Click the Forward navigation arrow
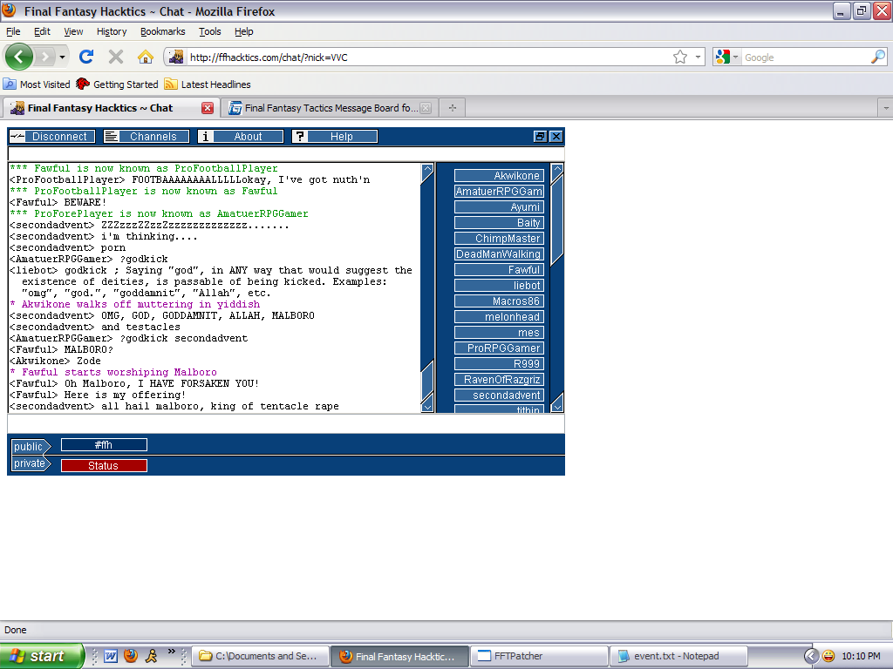893x669 pixels. (44, 57)
